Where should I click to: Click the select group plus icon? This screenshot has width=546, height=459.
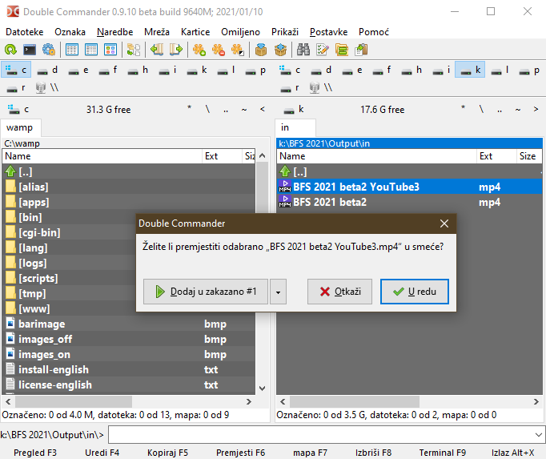[x=199, y=50]
